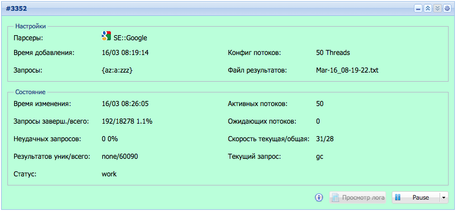This screenshot has height=211, width=456.
Task: Click the blue info icon
Action: 319,197
